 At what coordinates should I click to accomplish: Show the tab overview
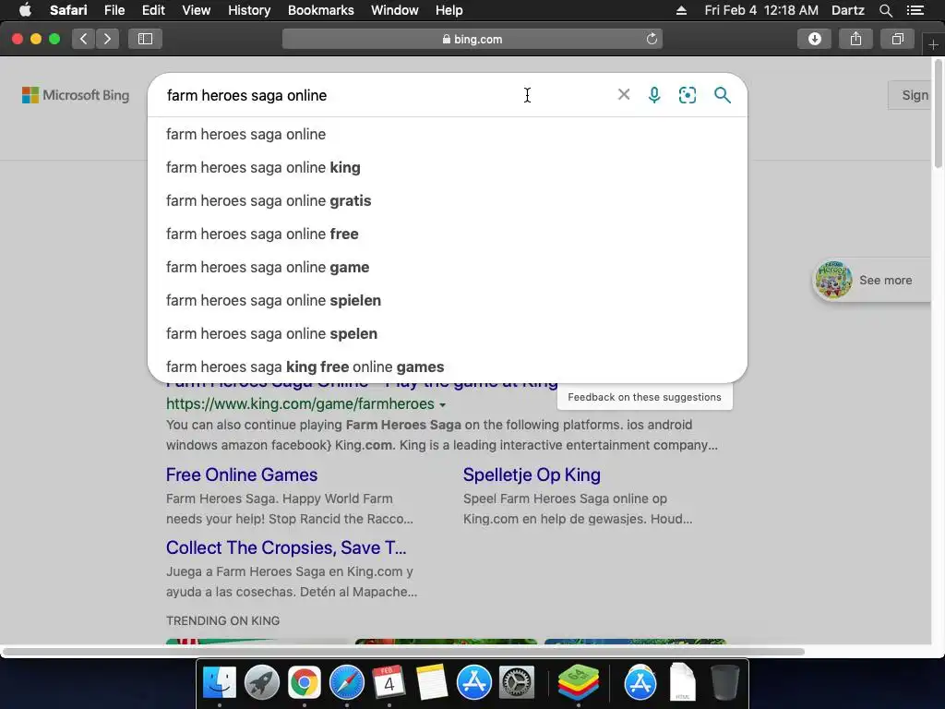pyautogui.click(x=897, y=39)
